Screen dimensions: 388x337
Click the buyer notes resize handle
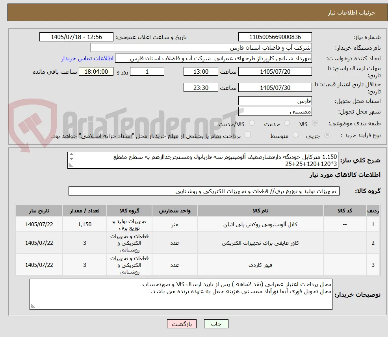pos(32,307)
